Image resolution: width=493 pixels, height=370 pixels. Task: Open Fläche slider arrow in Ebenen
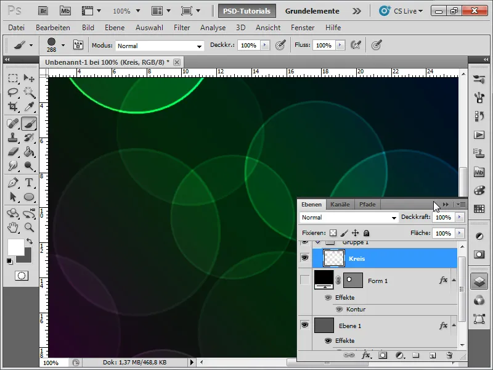click(459, 233)
